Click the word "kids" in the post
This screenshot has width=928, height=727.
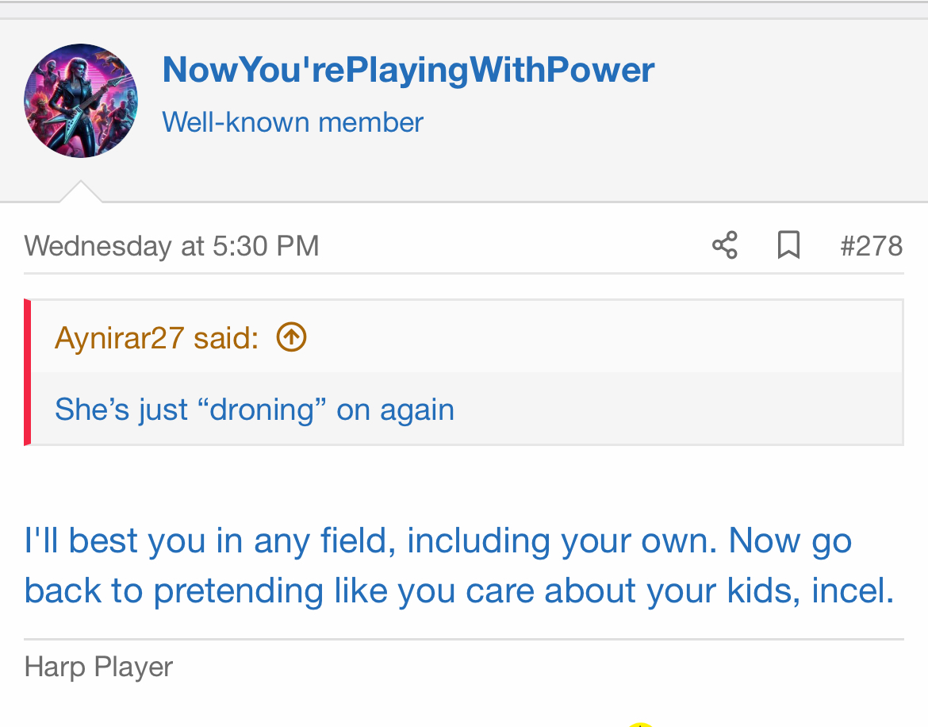(x=764, y=591)
